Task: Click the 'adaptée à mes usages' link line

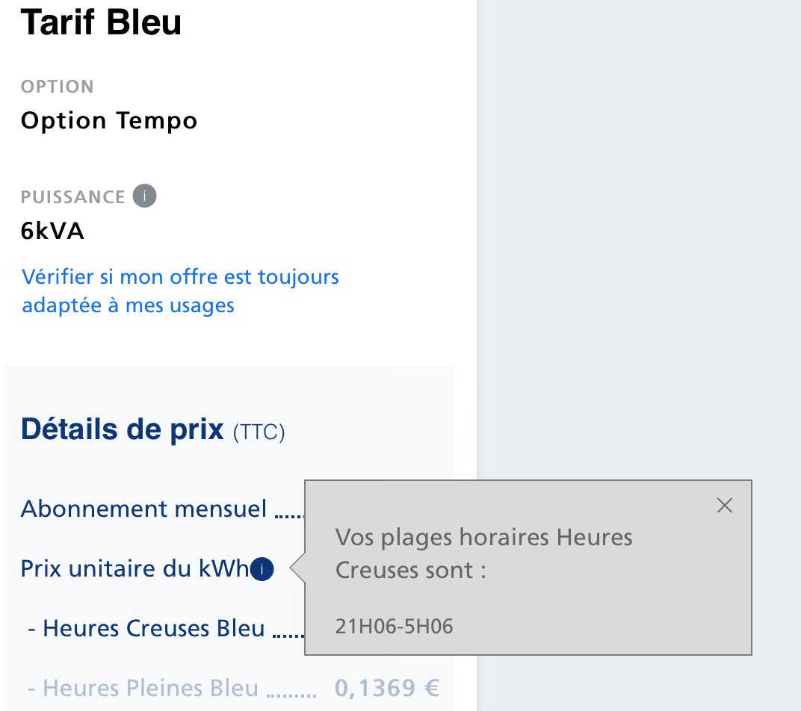Action: [x=129, y=305]
